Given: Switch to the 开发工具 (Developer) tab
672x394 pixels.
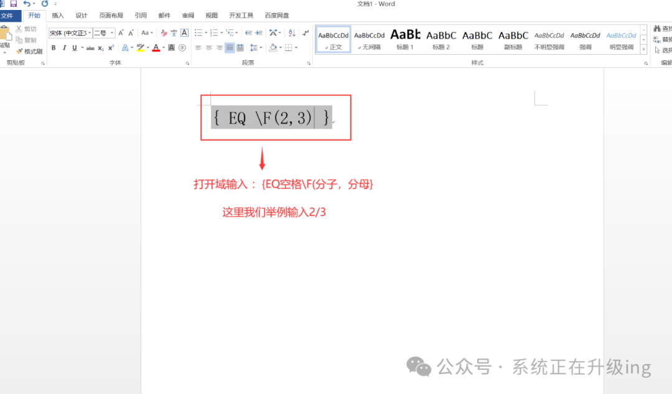Looking at the screenshot, I should [x=241, y=16].
